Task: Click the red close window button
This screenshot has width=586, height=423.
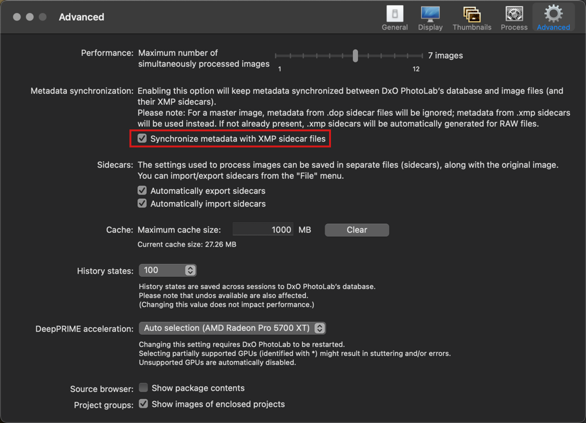Action: pyautogui.click(x=17, y=17)
